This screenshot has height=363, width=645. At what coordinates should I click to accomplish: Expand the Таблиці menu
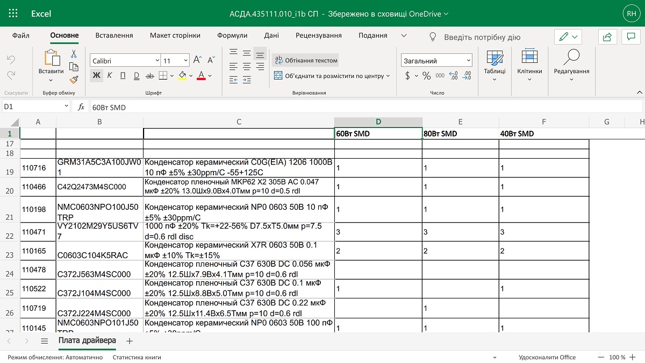pyautogui.click(x=494, y=65)
